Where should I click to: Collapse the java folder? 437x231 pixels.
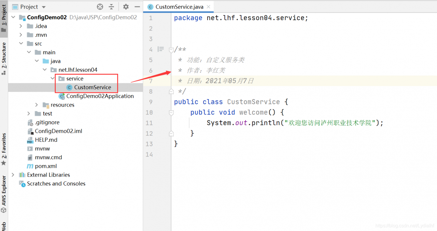[37, 61]
